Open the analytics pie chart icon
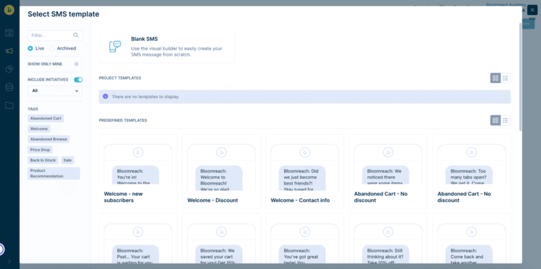Viewport: 541px width, 269px height. 10,69
